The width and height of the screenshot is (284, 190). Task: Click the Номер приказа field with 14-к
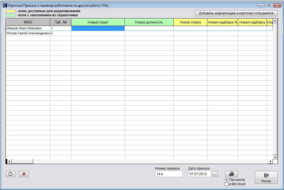point(169,174)
